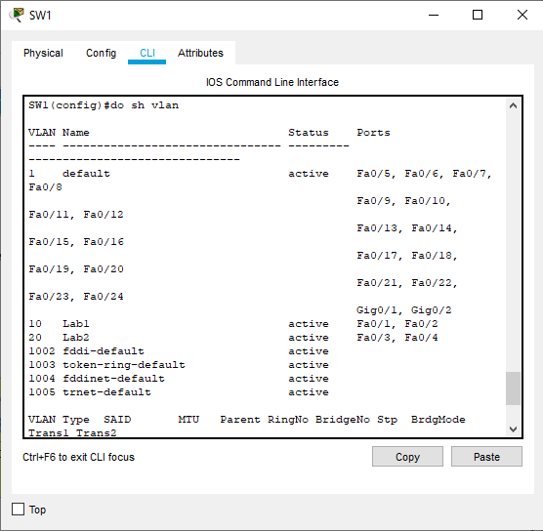The image size is (543, 531).
Task: Click the SW1 Packet Tracer title bar icon
Action: 17,15
